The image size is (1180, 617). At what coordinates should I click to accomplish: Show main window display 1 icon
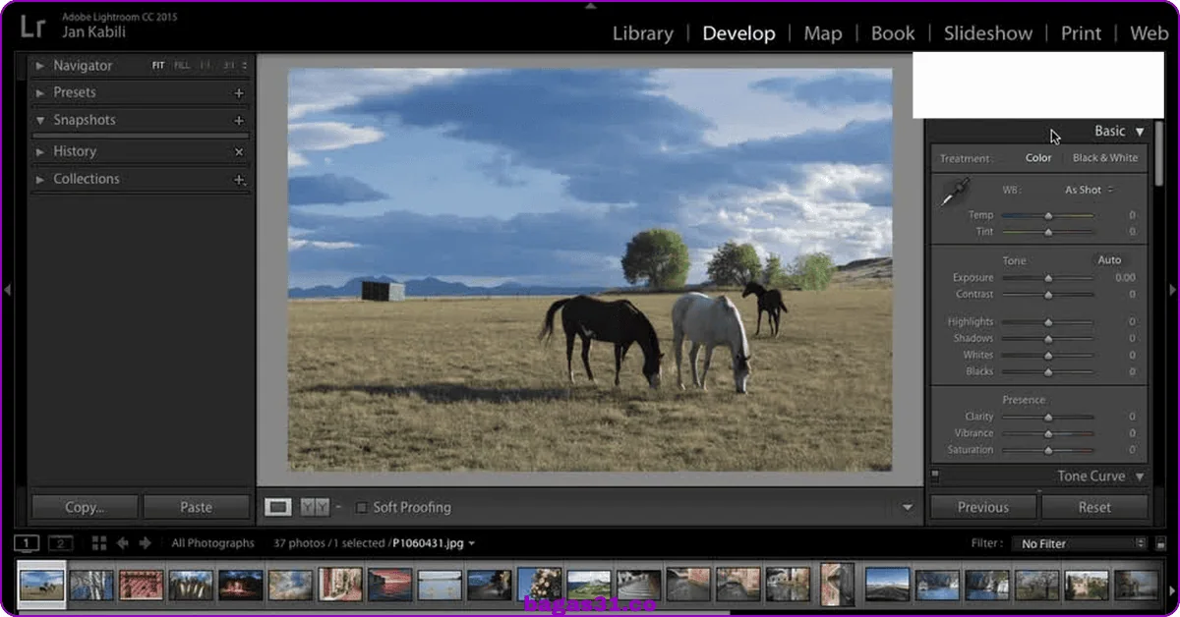[27, 543]
